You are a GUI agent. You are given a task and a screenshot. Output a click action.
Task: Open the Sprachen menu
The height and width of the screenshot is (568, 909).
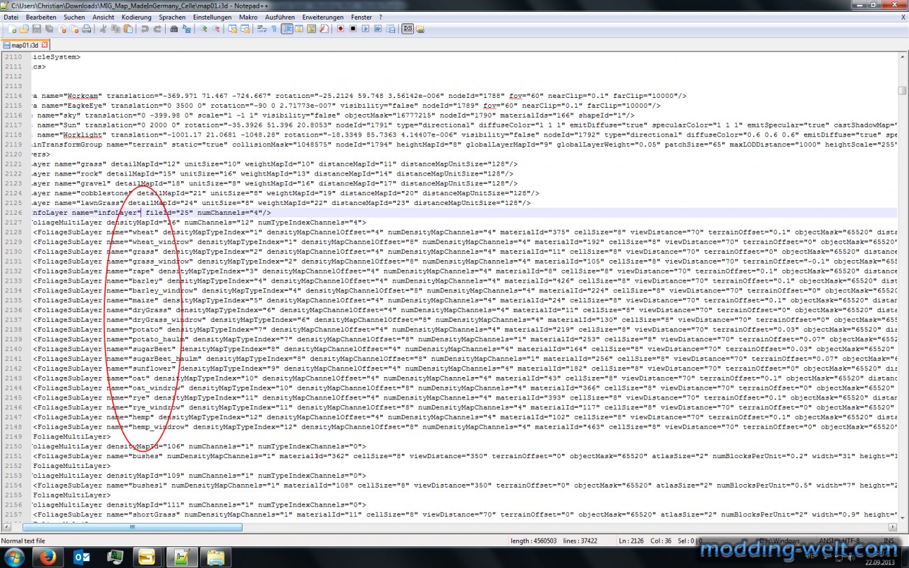coord(172,17)
